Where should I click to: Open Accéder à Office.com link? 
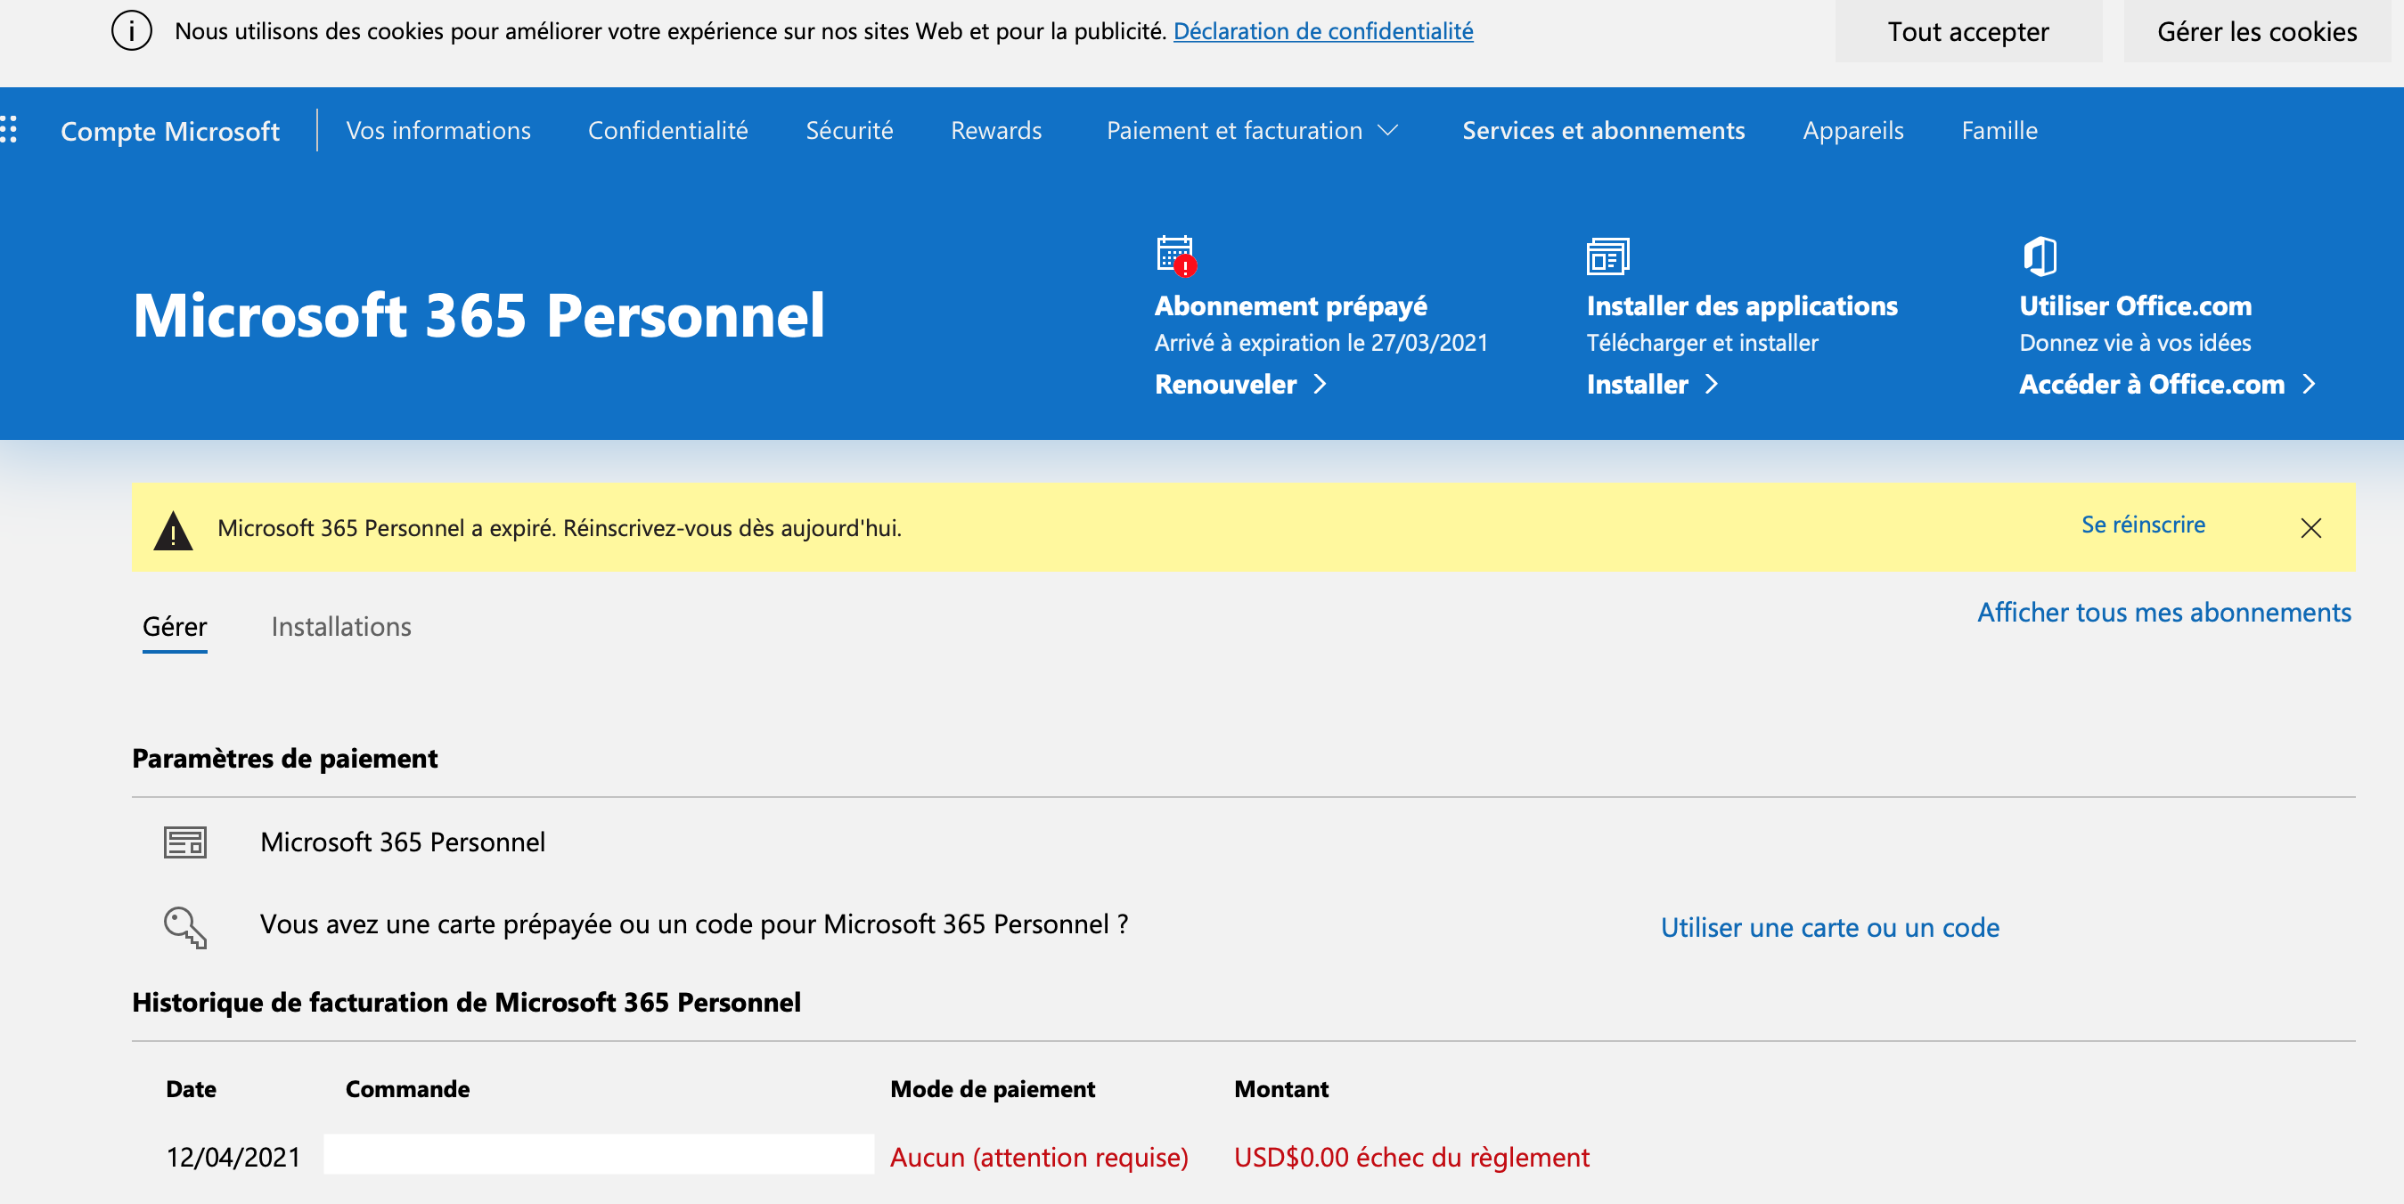[2166, 384]
